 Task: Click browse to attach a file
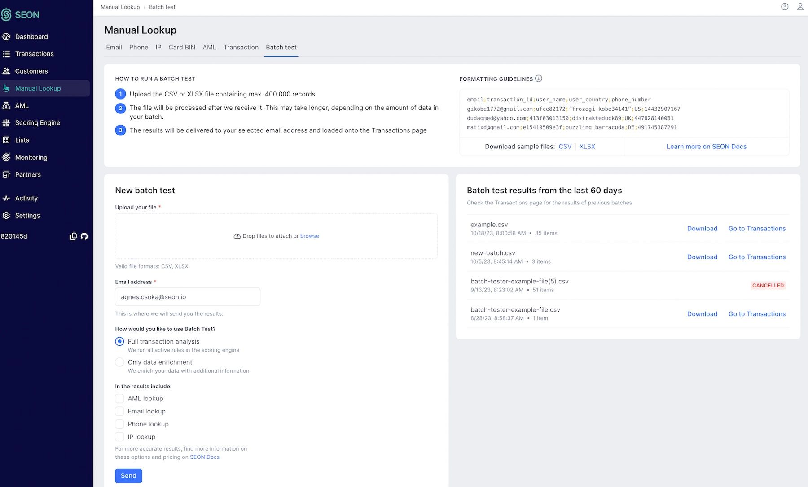coord(310,236)
